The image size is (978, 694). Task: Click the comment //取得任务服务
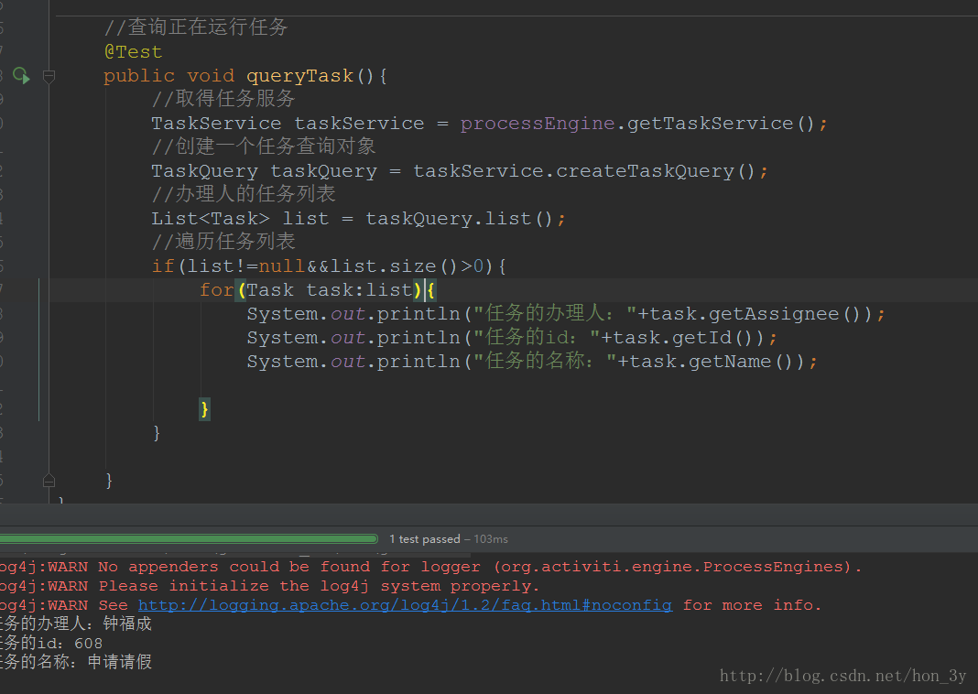pyautogui.click(x=223, y=99)
